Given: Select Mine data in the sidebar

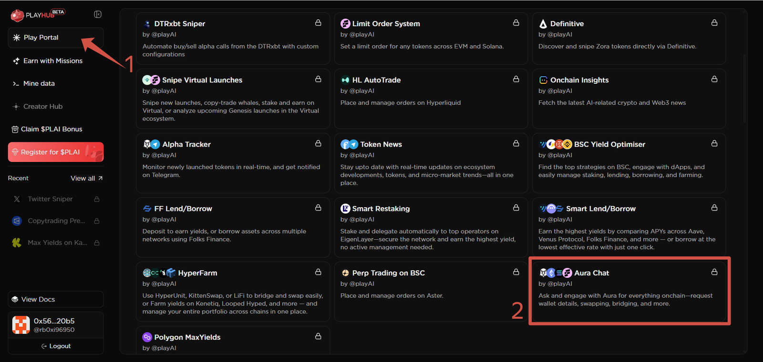Looking at the screenshot, I should [39, 83].
